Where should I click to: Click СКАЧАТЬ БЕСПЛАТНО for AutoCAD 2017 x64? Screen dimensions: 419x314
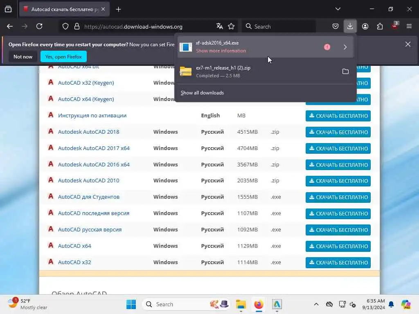[x=338, y=148]
